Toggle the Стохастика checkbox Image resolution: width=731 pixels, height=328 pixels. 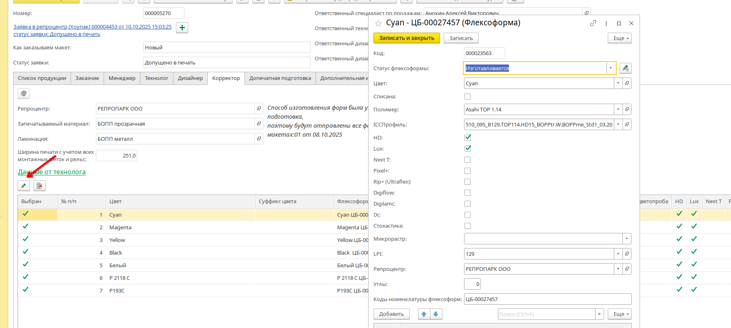coord(467,226)
